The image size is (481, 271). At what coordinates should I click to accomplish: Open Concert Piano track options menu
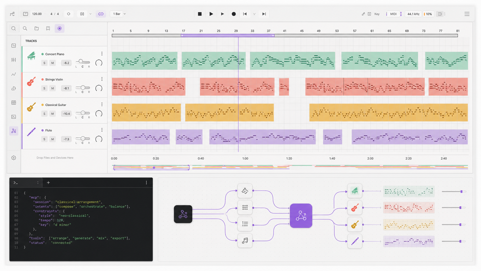tap(102, 54)
